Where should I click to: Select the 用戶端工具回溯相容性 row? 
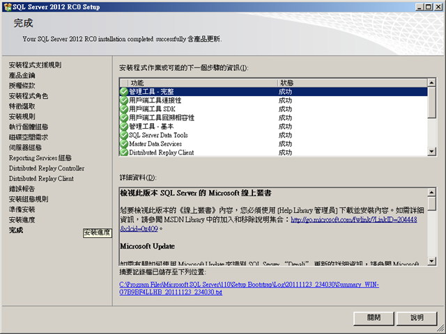pyautogui.click(x=273, y=118)
